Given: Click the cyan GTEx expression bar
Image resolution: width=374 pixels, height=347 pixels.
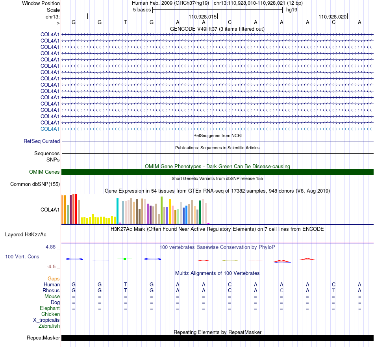Looking at the screenshot, I should (x=118, y=211).
